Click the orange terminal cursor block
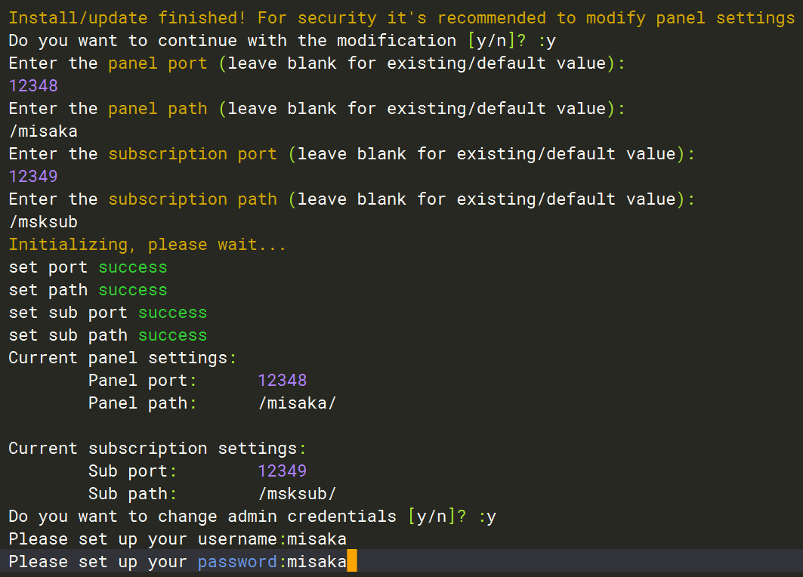Screen dimensions: 803x577 351,562
